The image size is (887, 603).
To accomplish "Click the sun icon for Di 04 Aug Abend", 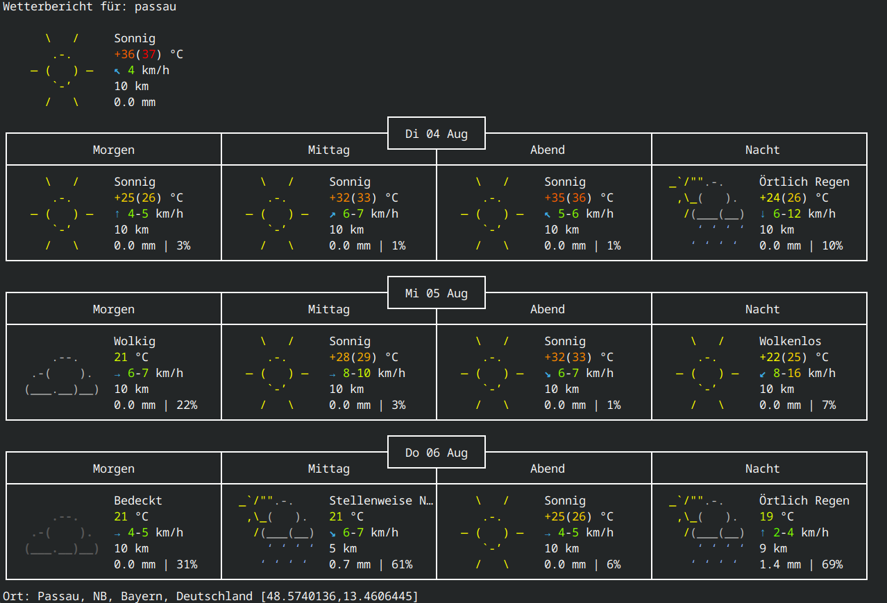I will (492, 214).
